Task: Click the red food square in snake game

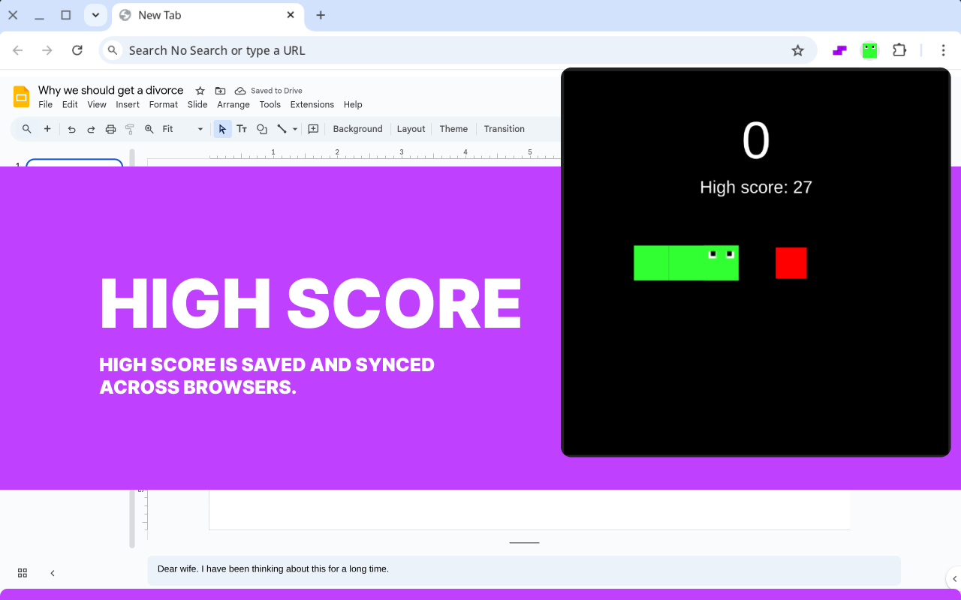Action: pos(791,263)
